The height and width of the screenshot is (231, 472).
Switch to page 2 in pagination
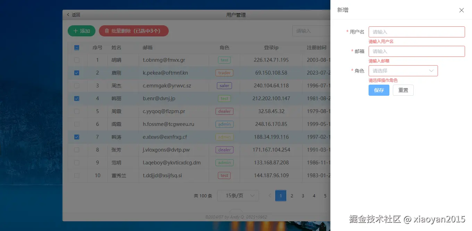coord(292,196)
